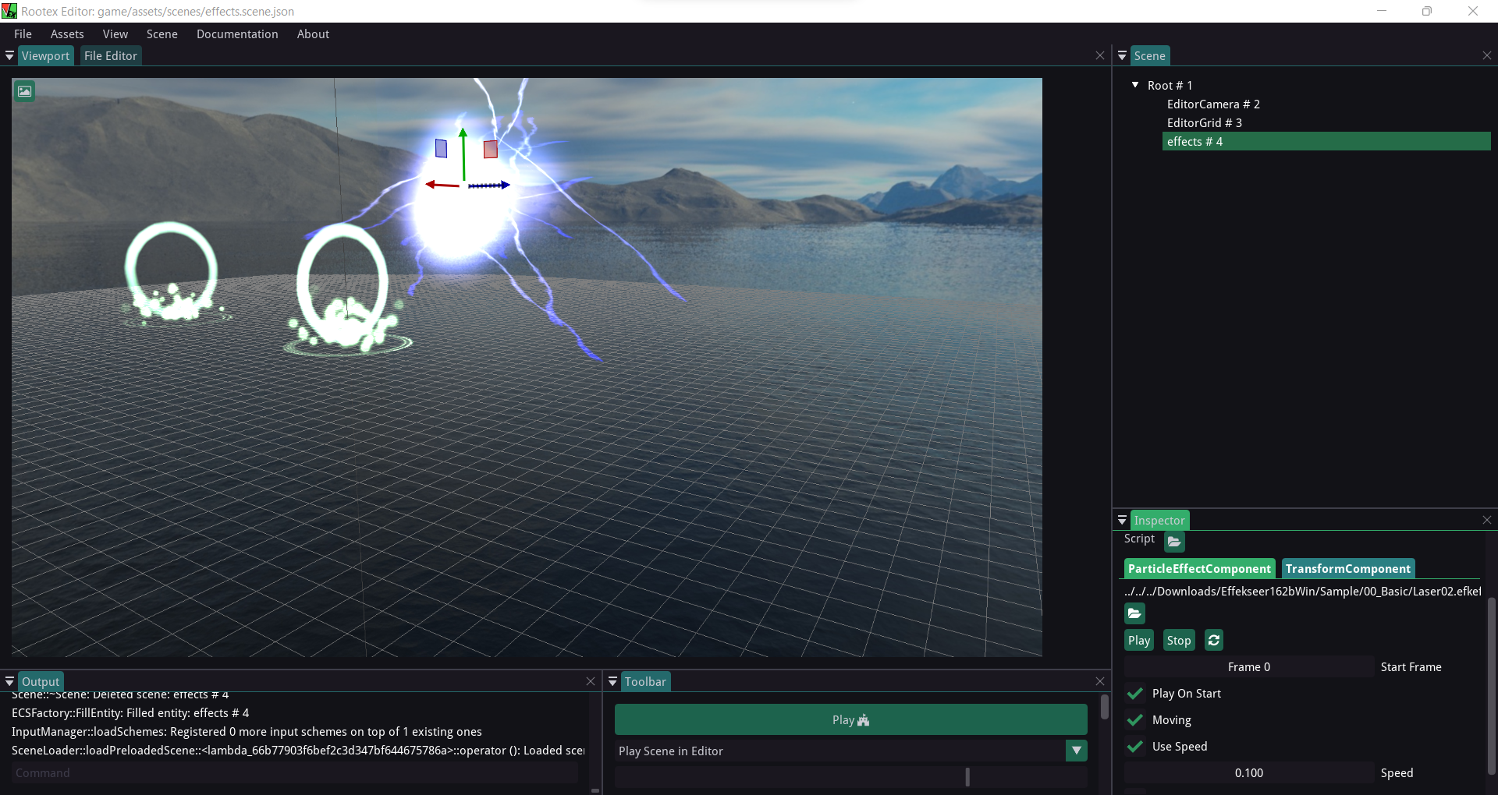The width and height of the screenshot is (1498, 795).
Task: Close the Toolbar panel
Action: click(1100, 681)
